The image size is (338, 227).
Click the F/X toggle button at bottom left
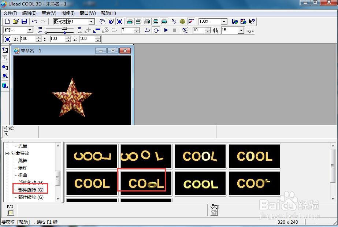(10, 212)
